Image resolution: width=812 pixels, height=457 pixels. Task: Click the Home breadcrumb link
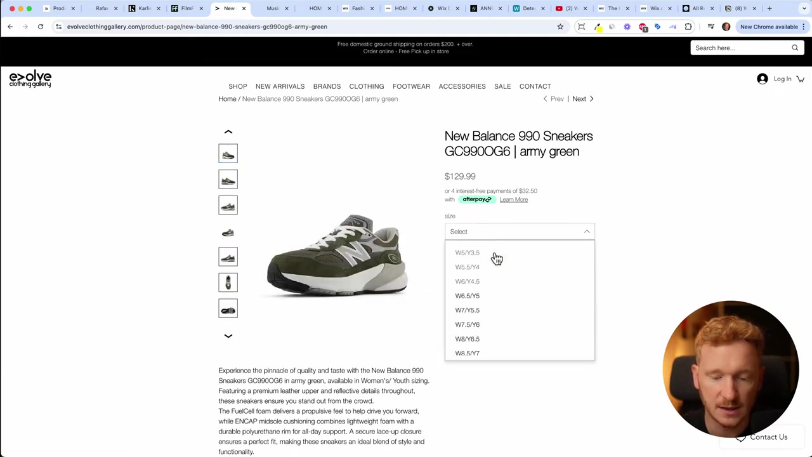pos(227,99)
